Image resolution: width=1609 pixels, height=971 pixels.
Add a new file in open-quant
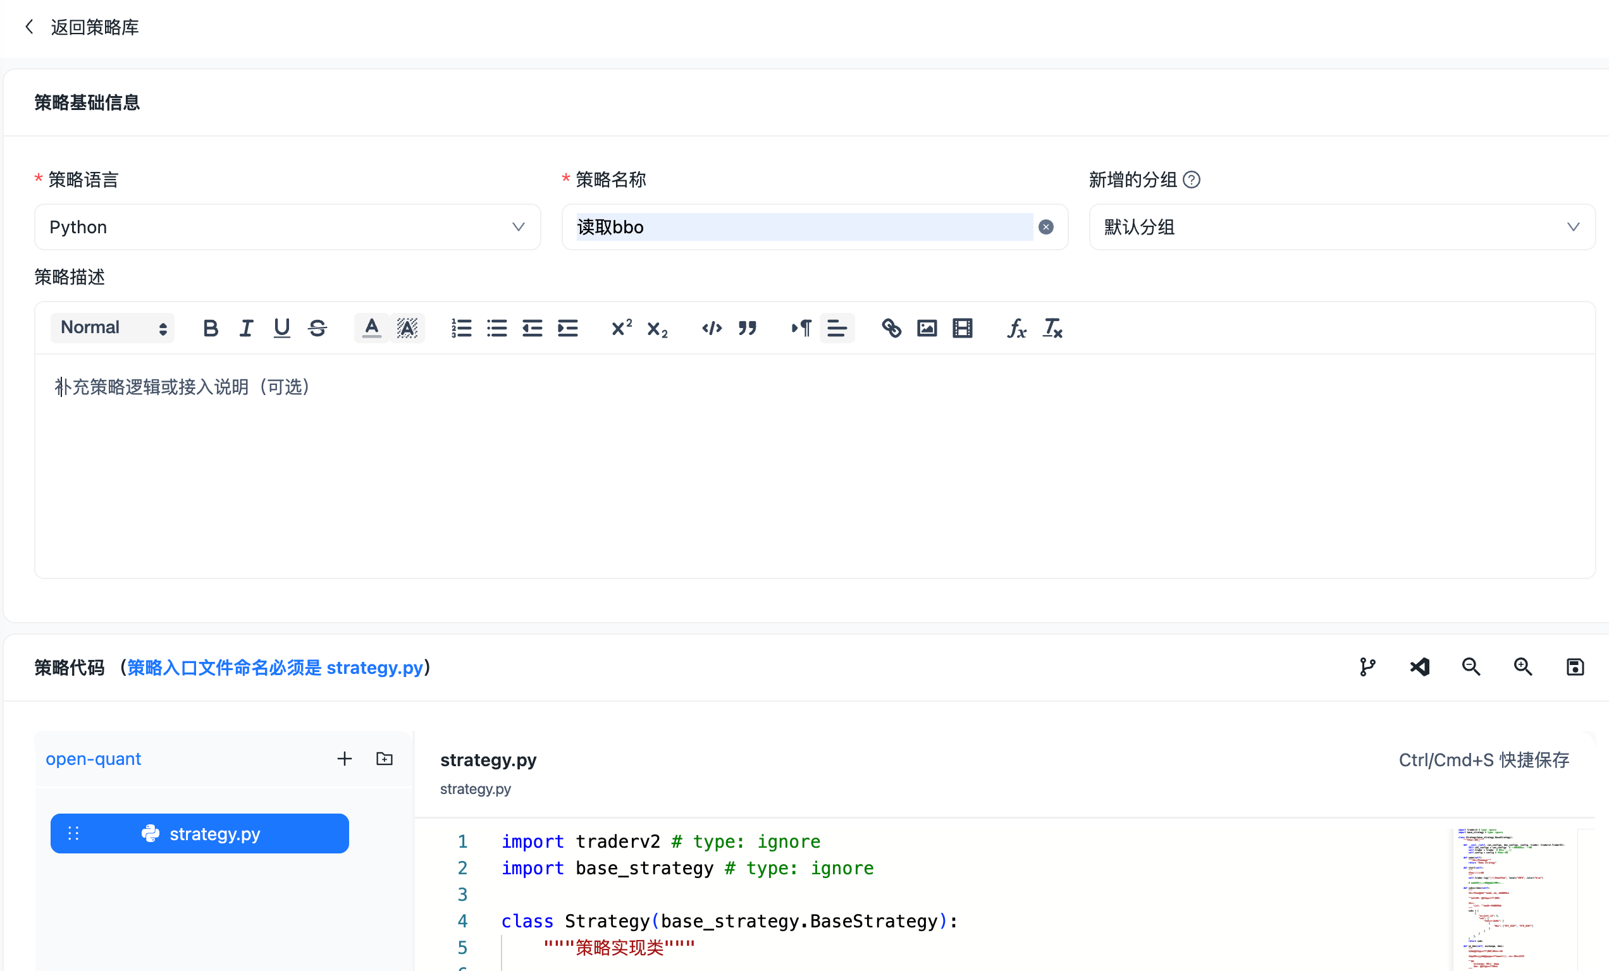[x=344, y=758]
